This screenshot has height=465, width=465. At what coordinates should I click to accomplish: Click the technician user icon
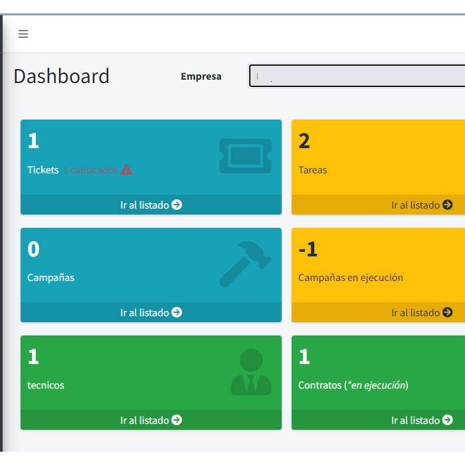click(251, 372)
